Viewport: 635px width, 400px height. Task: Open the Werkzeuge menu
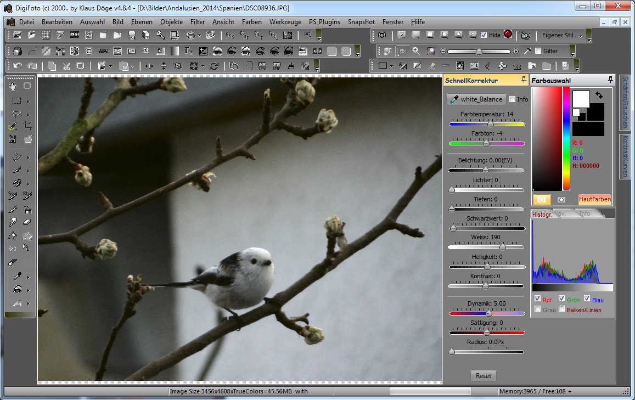285,22
